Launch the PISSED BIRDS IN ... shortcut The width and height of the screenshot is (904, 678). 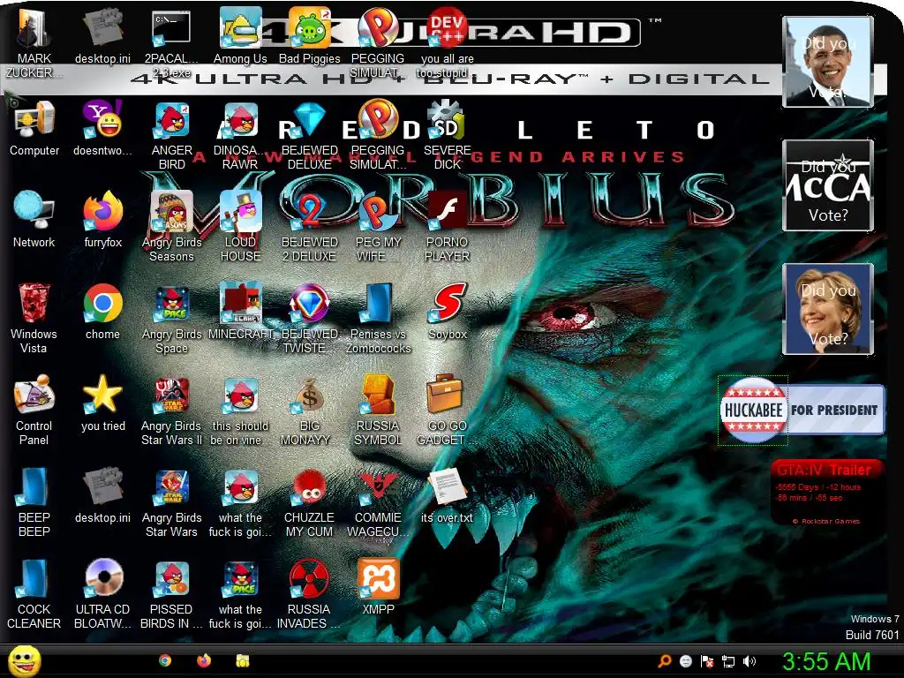[x=171, y=594]
